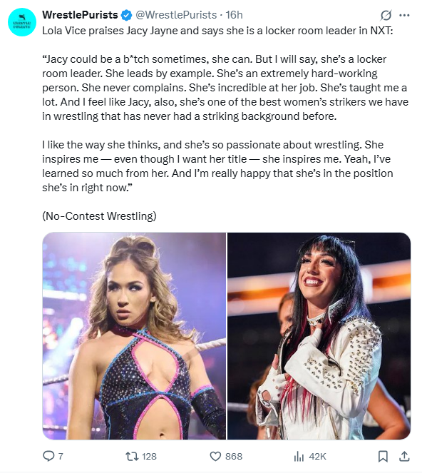Screen dimensions: 422x476
Task: Open the 16h timestamp link
Action: tap(235, 15)
